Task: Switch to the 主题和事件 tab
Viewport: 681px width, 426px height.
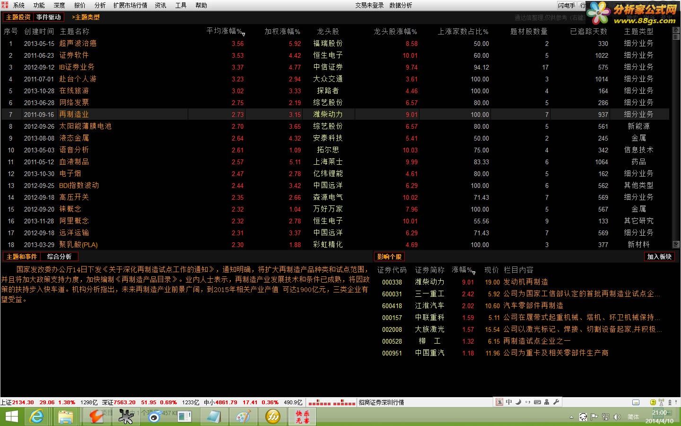Action: click(x=22, y=257)
